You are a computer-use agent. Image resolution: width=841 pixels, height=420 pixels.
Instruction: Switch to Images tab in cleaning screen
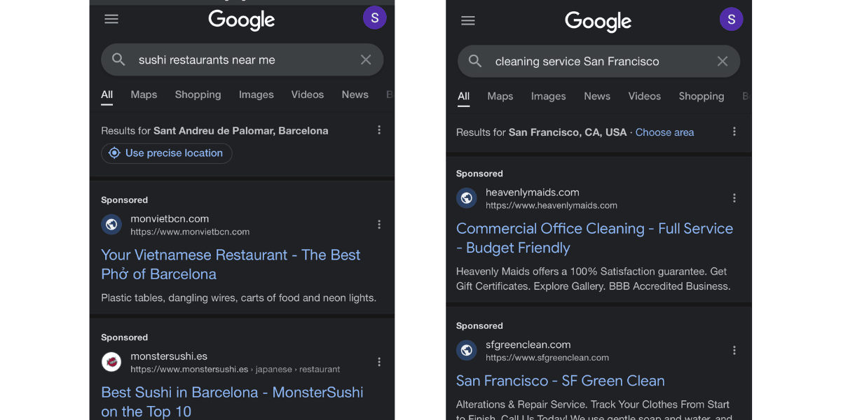(x=548, y=96)
